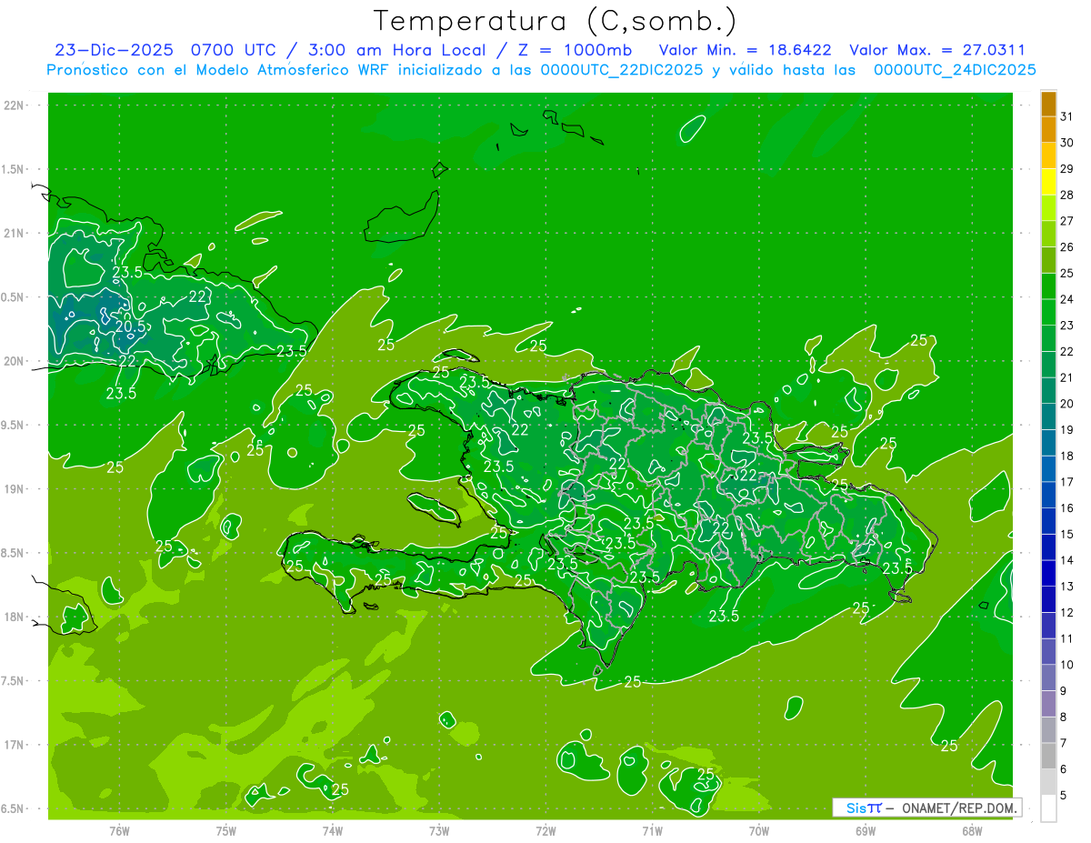Click the 'ONAMET/REP.DOM.' credit label
This screenshot has width=1091, height=843.
pyautogui.click(x=959, y=808)
